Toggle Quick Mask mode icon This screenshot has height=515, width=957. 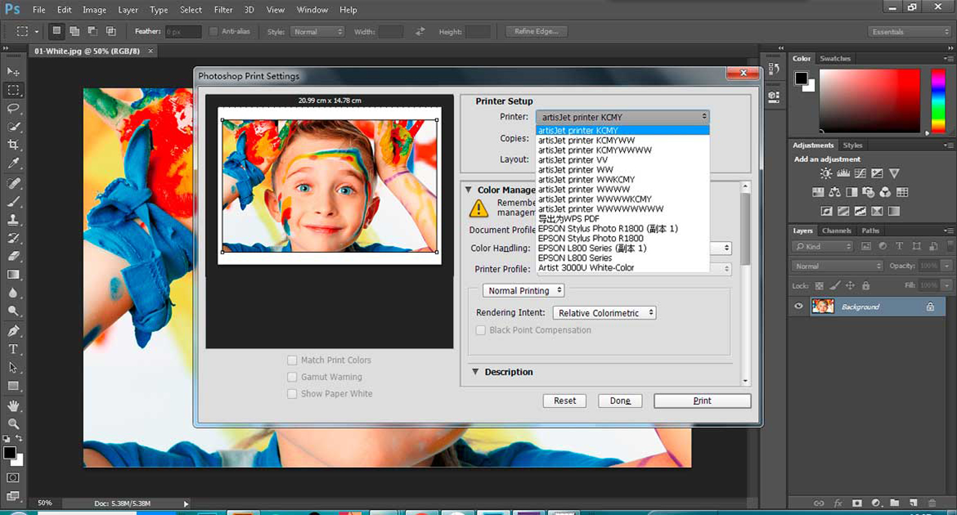(13, 477)
